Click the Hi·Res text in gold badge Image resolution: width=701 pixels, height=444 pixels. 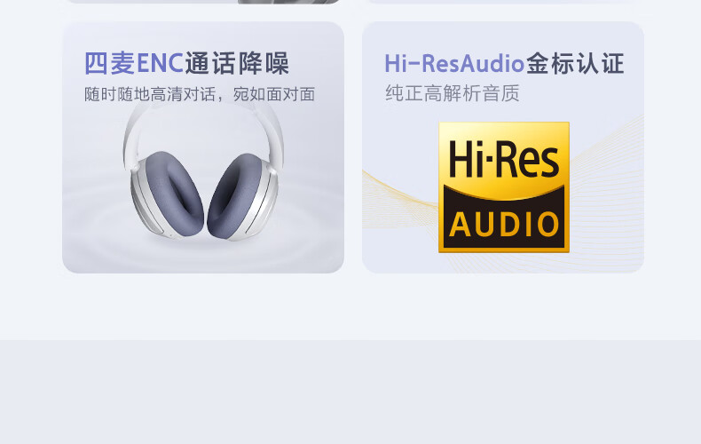point(504,159)
